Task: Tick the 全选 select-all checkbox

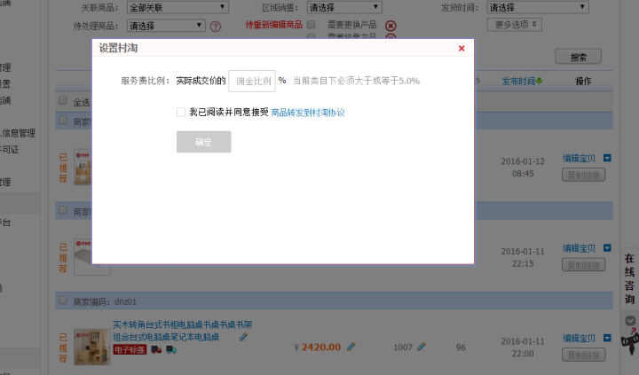Action: tap(62, 101)
